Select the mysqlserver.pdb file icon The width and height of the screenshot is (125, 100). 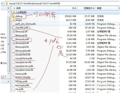[13, 66]
